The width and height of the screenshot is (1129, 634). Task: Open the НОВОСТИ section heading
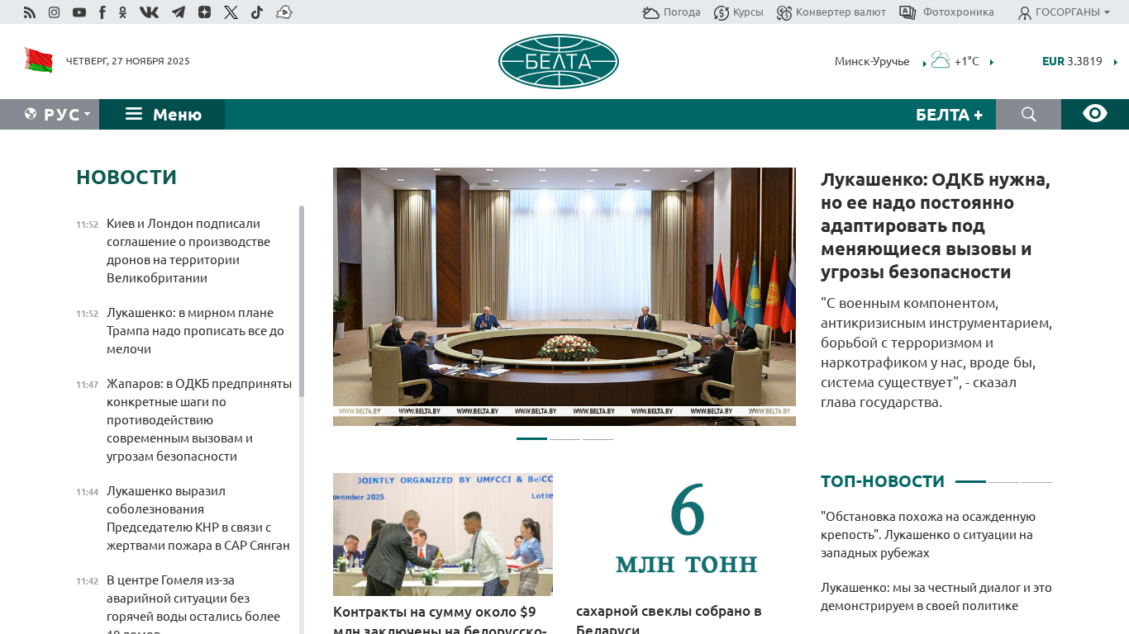[126, 177]
